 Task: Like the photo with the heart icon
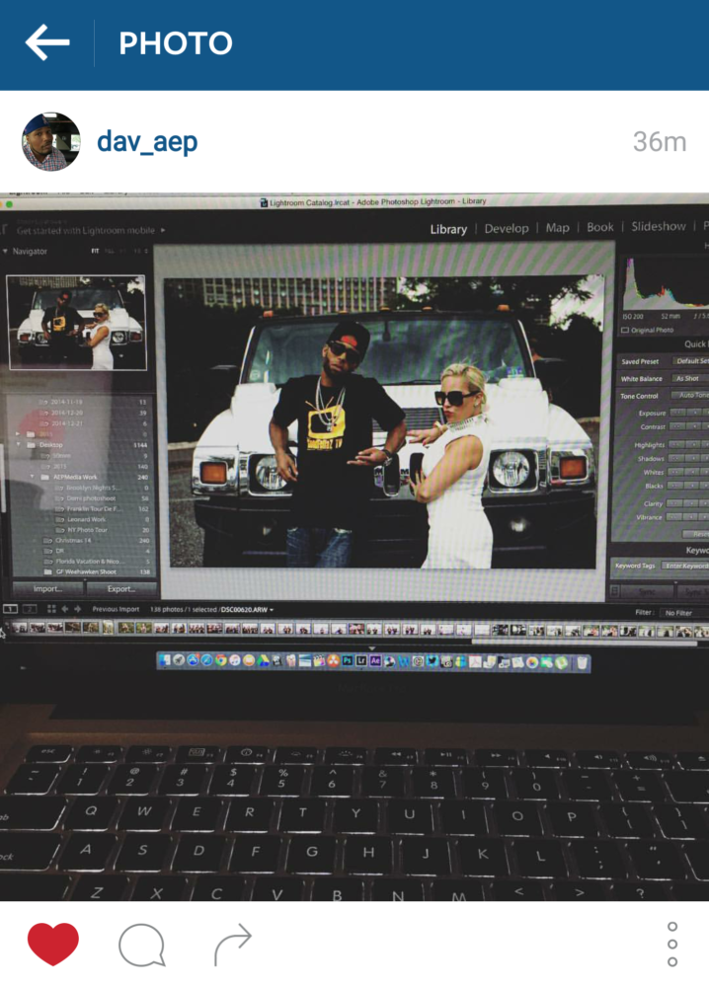tap(52, 945)
